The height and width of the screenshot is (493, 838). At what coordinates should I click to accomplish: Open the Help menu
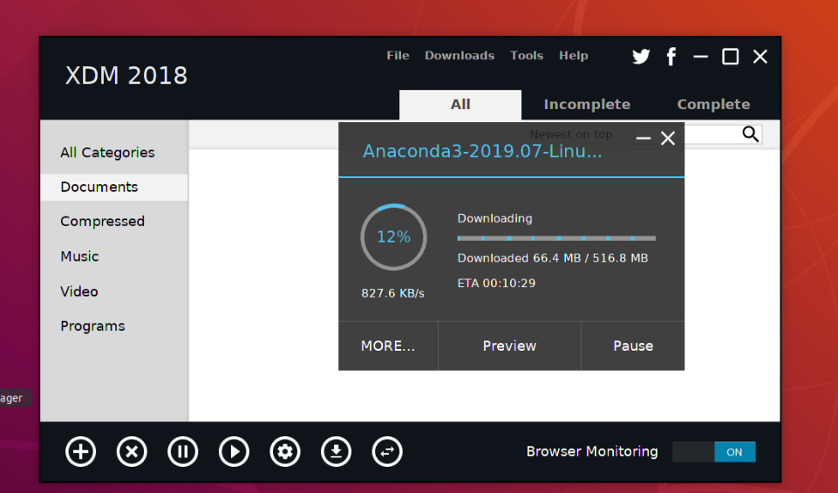(x=574, y=56)
